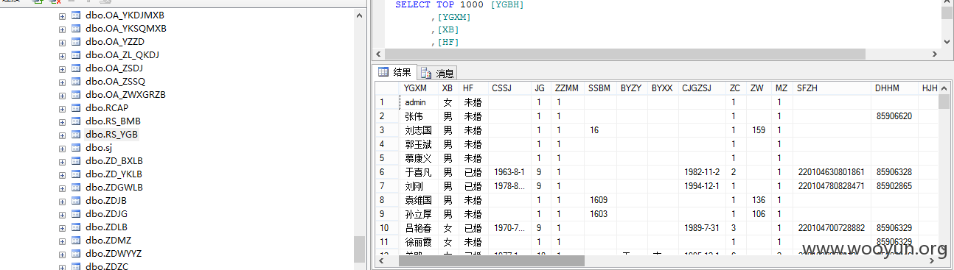Click the grid icon on the 结果 tab
Viewport: 954px width, 270px height.
coord(383,72)
